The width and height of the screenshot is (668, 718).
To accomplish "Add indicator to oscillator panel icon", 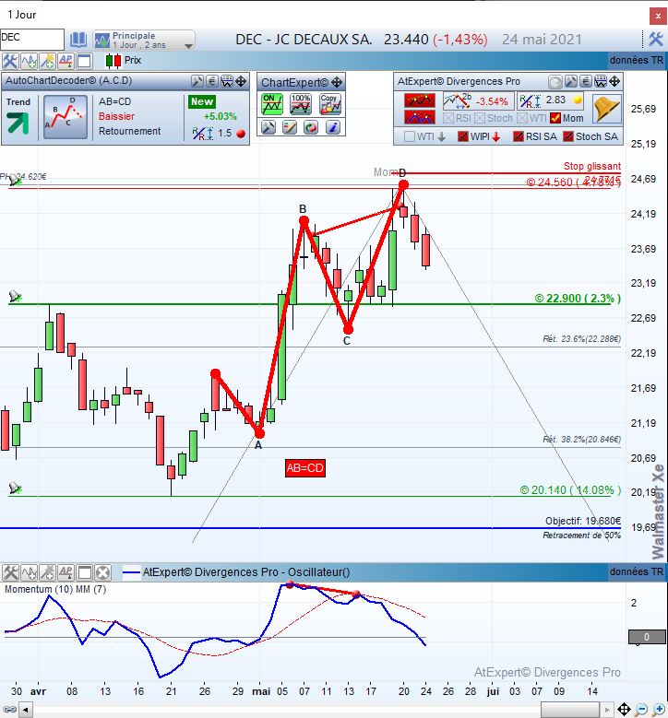I will coord(29,572).
